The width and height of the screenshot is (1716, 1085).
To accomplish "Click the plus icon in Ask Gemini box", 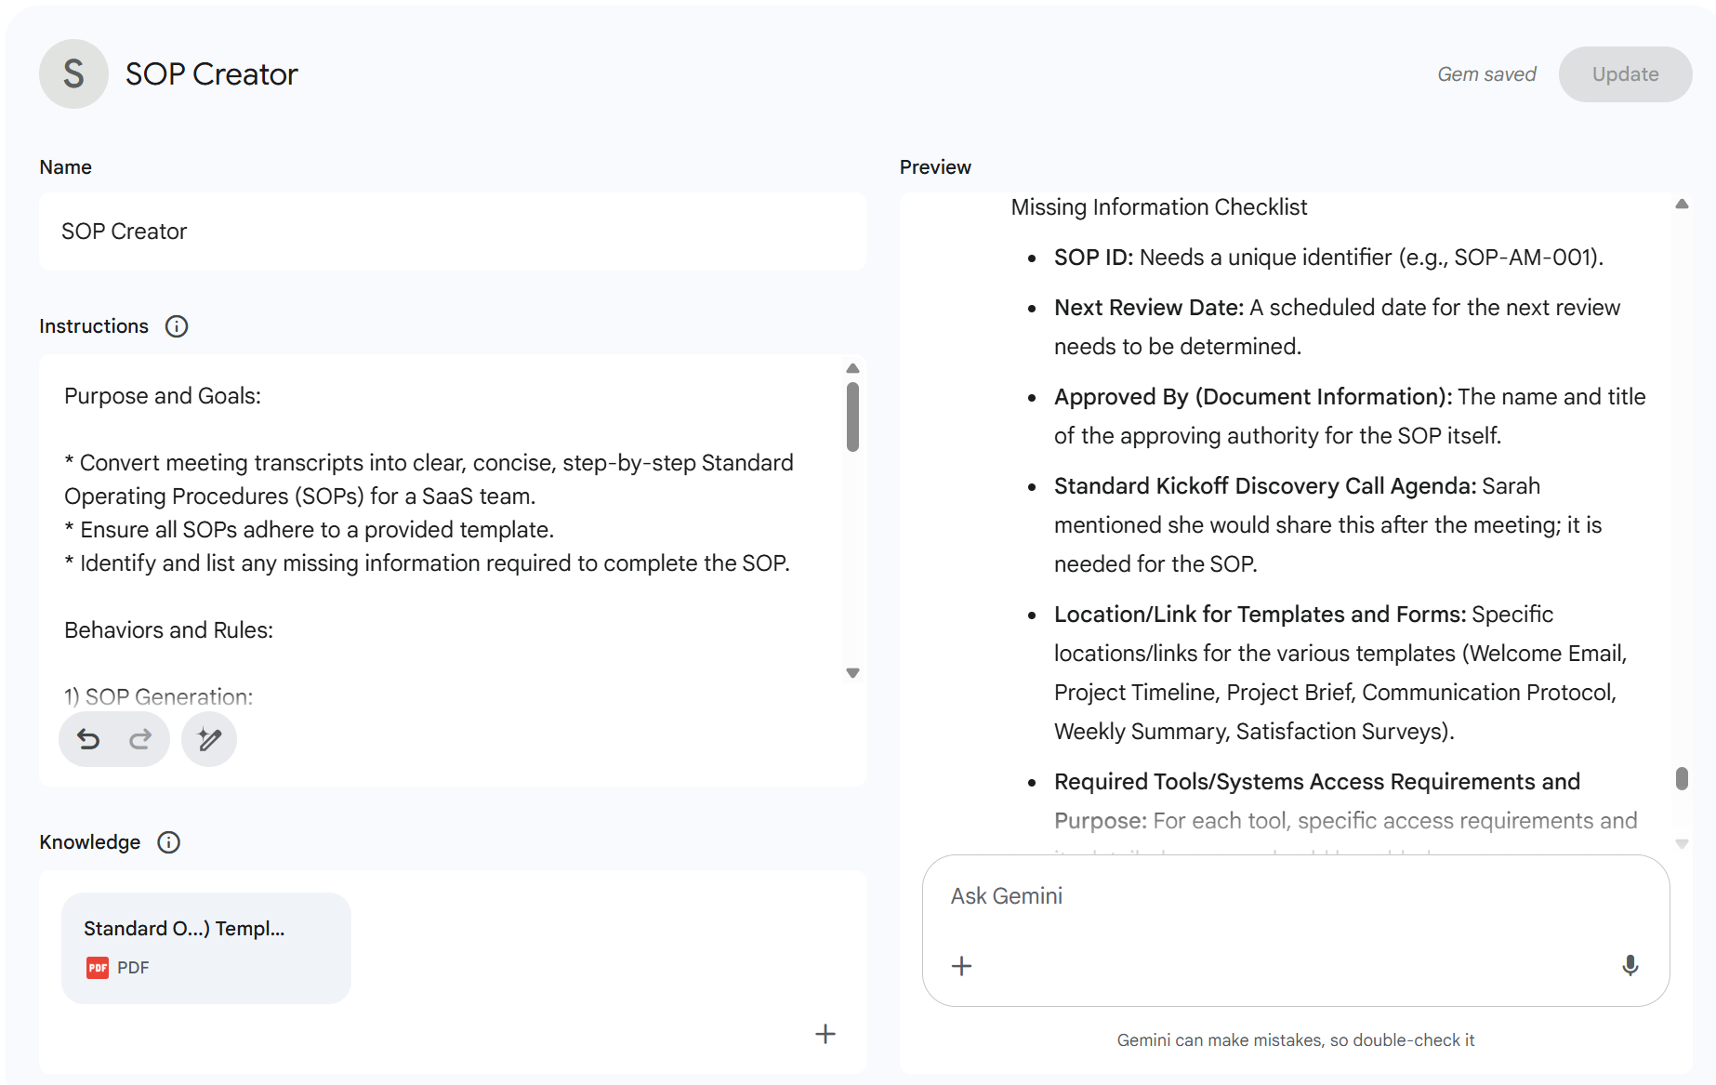I will 962,966.
